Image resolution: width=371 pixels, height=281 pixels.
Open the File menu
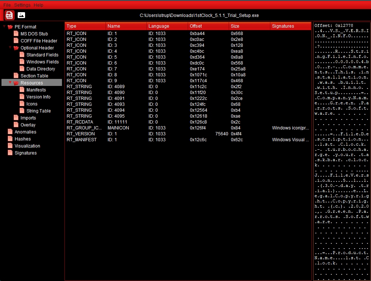tap(7, 5)
